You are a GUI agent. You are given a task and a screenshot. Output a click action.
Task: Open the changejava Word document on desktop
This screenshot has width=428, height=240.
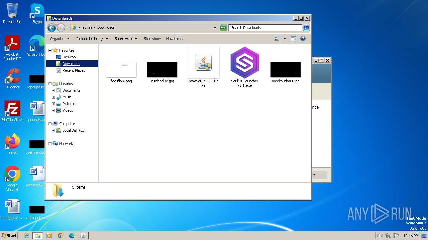12,207
